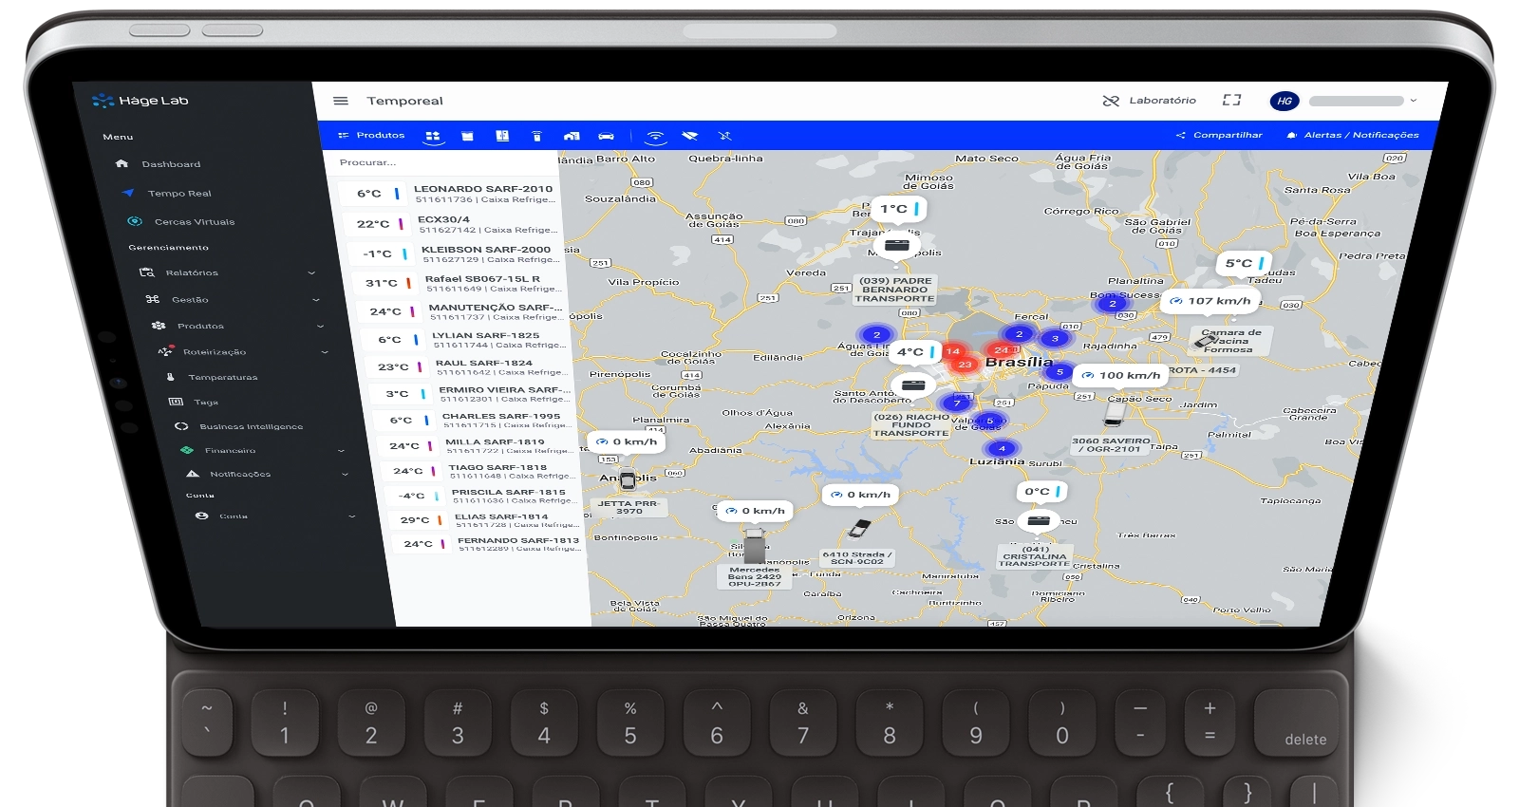The width and height of the screenshot is (1519, 807).
Task: Select ECX30/4 in the list
Action: pyautogui.click(x=454, y=224)
